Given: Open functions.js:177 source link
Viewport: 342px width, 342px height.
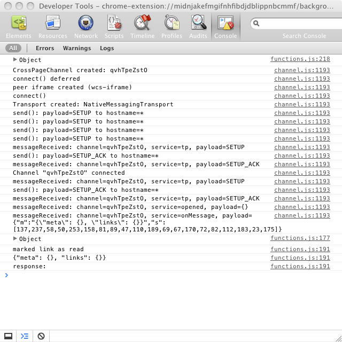Looking at the screenshot, I should [x=300, y=238].
